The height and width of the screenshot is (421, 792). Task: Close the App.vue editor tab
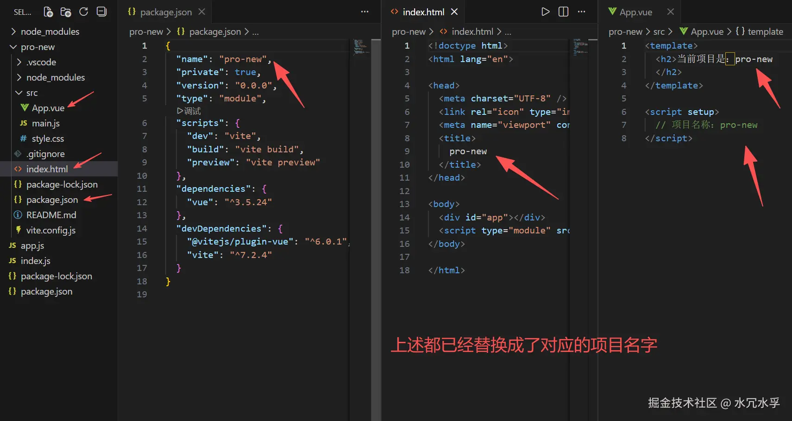point(670,12)
